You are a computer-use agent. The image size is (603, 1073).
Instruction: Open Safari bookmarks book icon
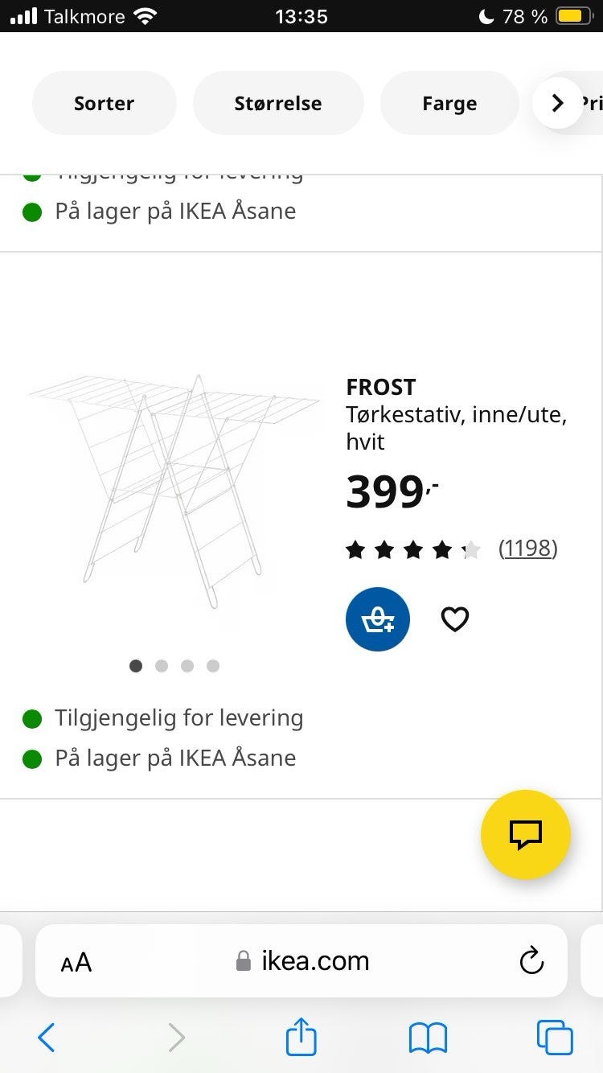tap(428, 1038)
